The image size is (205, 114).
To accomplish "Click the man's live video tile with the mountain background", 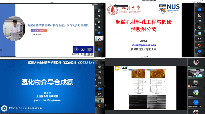I will tap(196, 73).
